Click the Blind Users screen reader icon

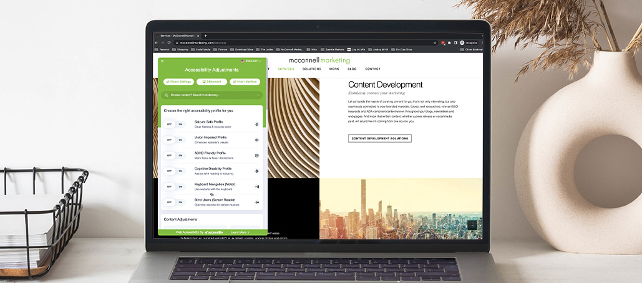(257, 202)
